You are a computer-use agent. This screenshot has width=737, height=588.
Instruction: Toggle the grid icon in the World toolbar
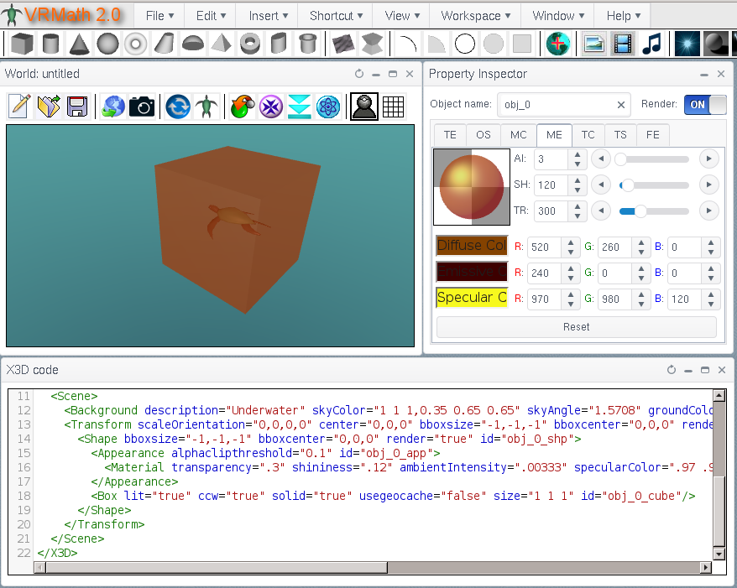(x=392, y=106)
